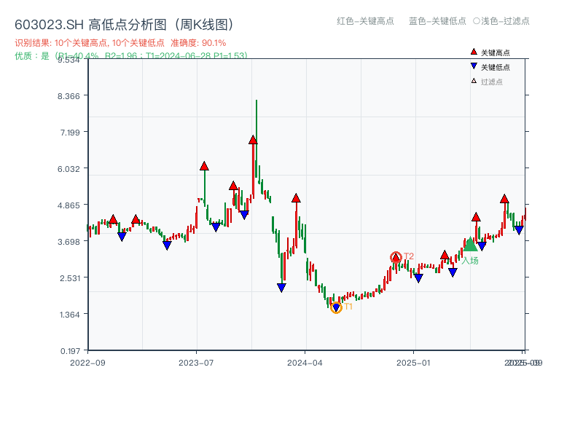This screenshot has width=583, height=437.
Task: Click the green 入场 text label on the chart
Action: click(x=472, y=261)
